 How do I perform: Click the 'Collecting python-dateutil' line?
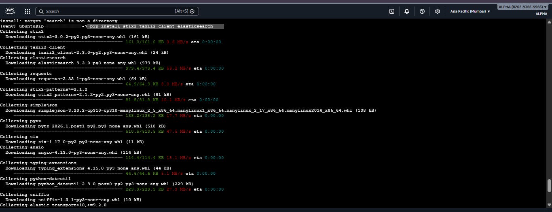(x=36, y=179)
